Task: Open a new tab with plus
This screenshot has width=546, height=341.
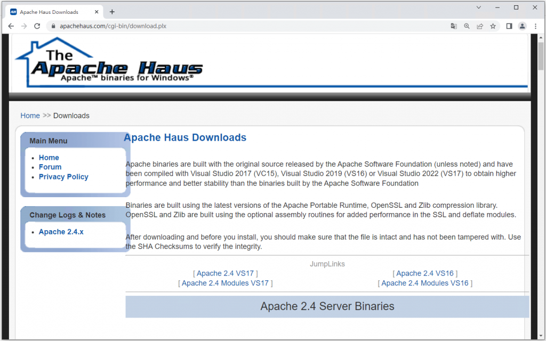Action: click(112, 12)
